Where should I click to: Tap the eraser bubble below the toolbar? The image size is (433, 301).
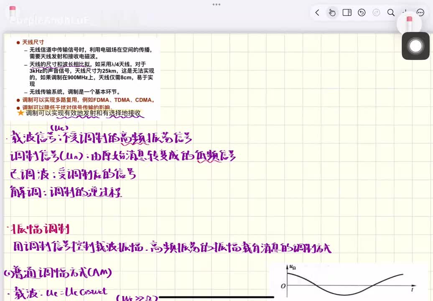coord(409,23)
